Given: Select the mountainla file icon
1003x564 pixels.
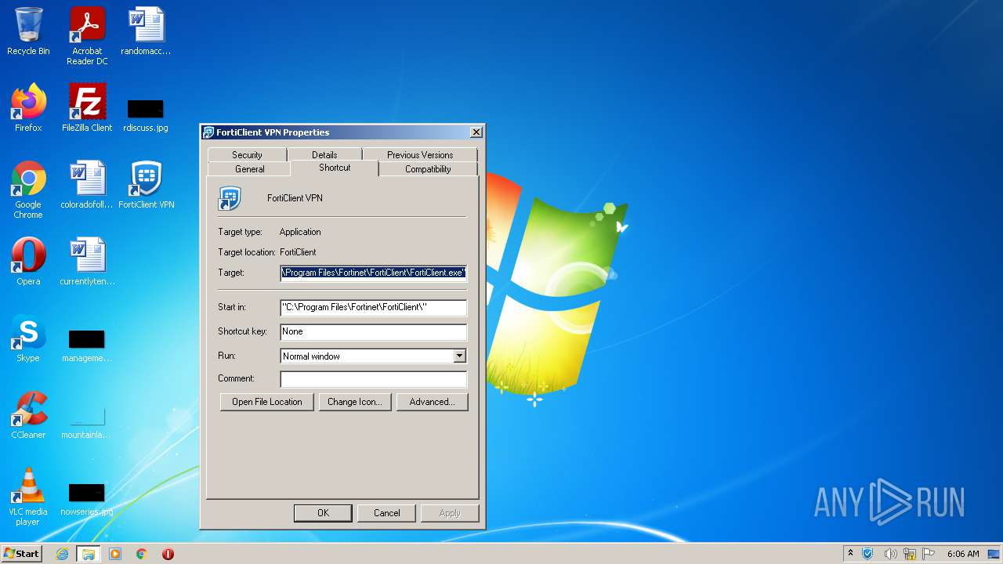Looking at the screenshot, I should (87, 422).
